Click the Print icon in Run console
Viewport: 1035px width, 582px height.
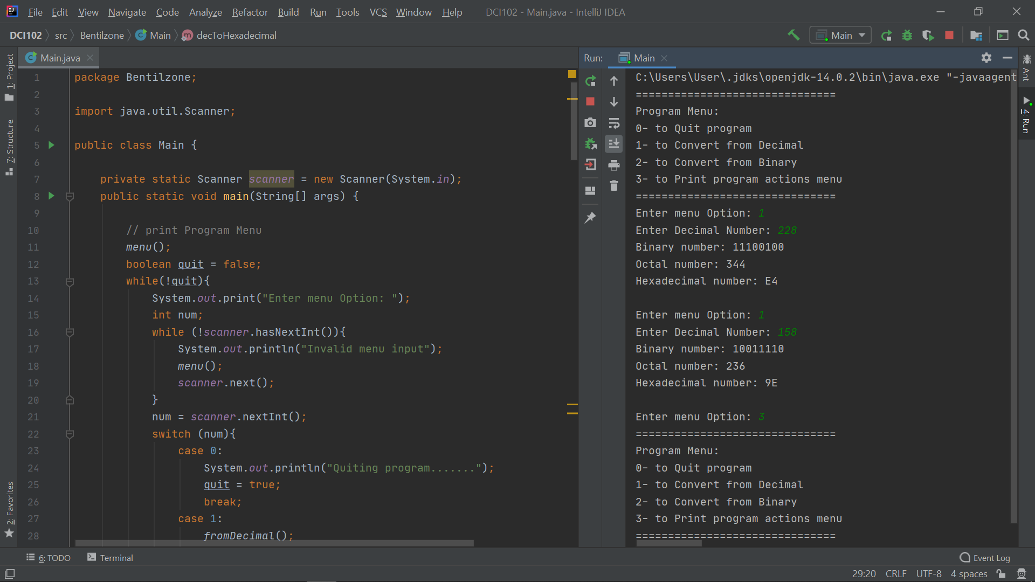click(614, 165)
